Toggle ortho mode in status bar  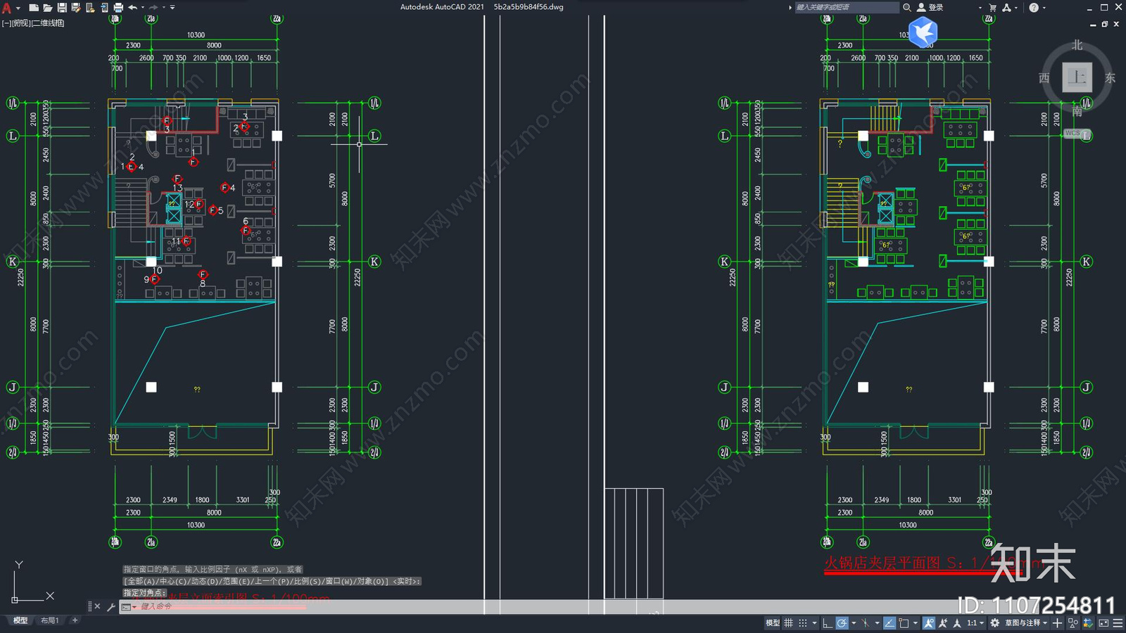tap(828, 622)
